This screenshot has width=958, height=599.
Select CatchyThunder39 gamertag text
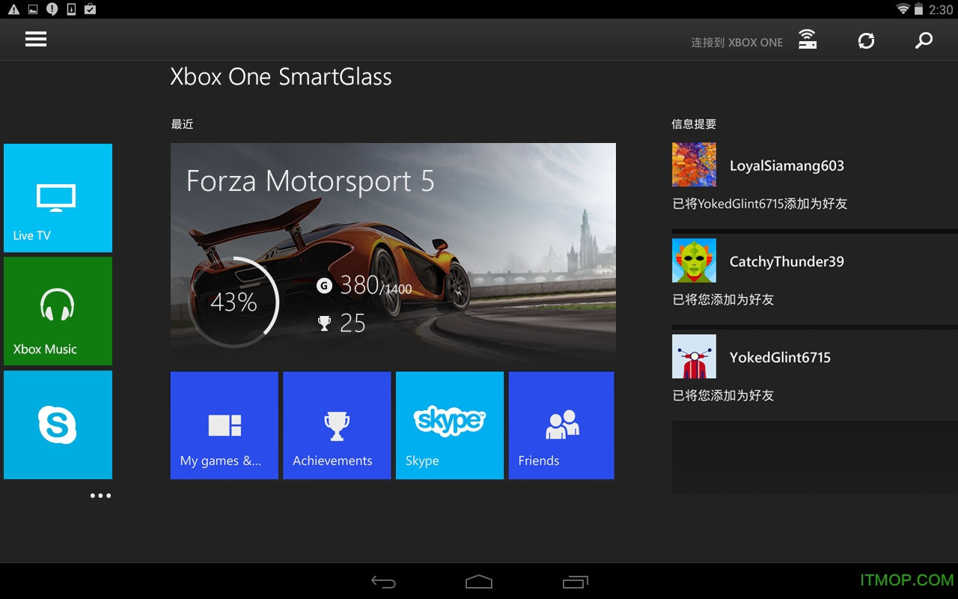pos(787,262)
